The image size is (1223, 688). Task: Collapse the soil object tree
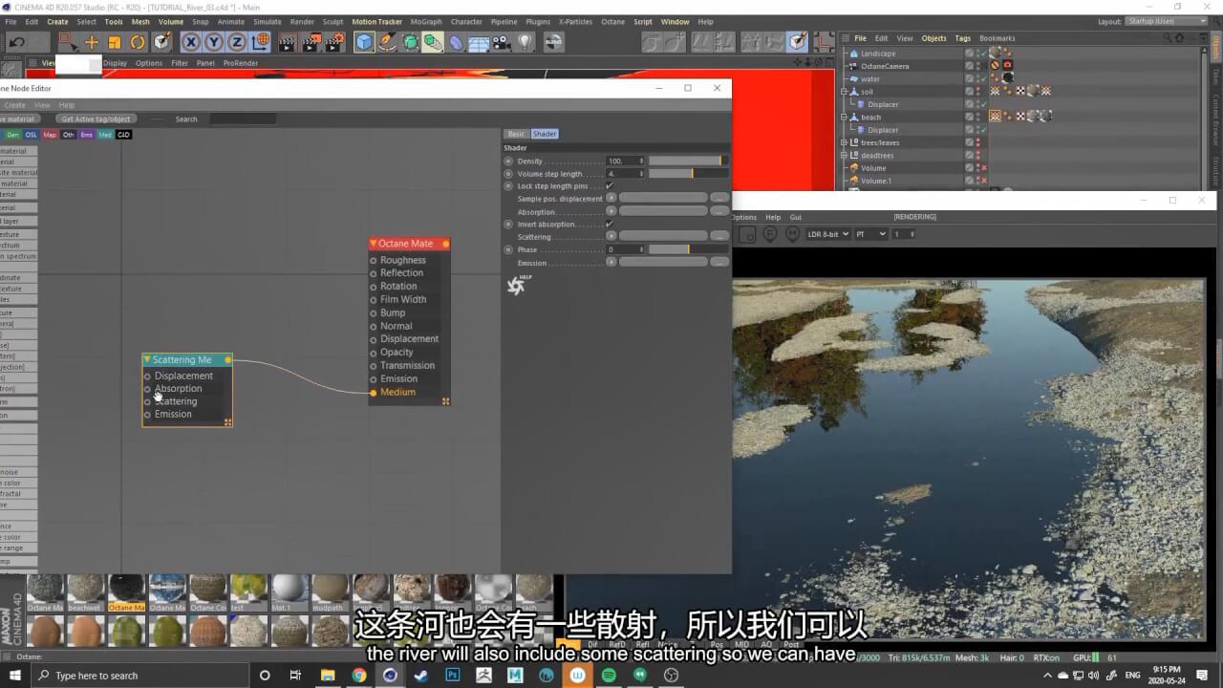point(844,92)
